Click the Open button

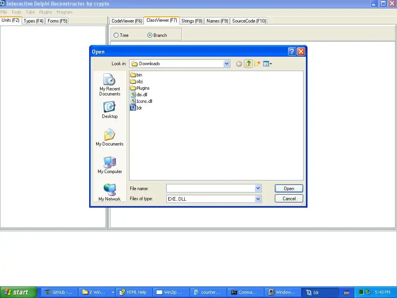click(x=289, y=189)
